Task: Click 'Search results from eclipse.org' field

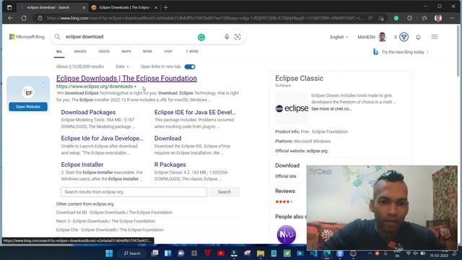Action: [x=134, y=192]
